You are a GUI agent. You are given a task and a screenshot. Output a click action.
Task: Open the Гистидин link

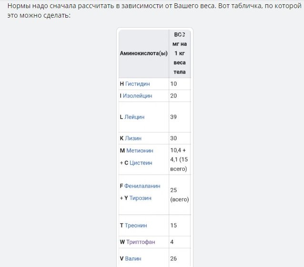click(x=137, y=84)
